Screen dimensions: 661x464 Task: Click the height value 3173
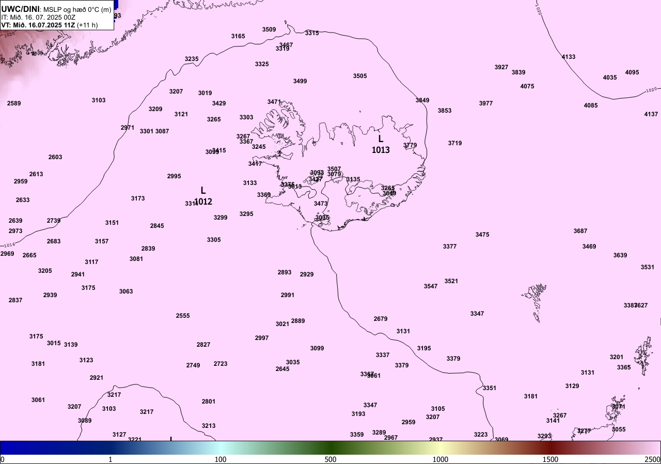pos(138,198)
